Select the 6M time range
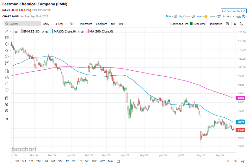The width and height of the screenshot is (247, 165). pos(53,161)
